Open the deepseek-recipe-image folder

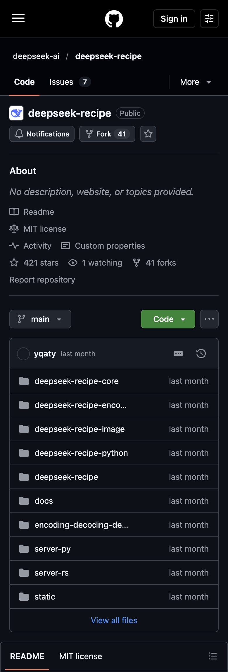80,429
